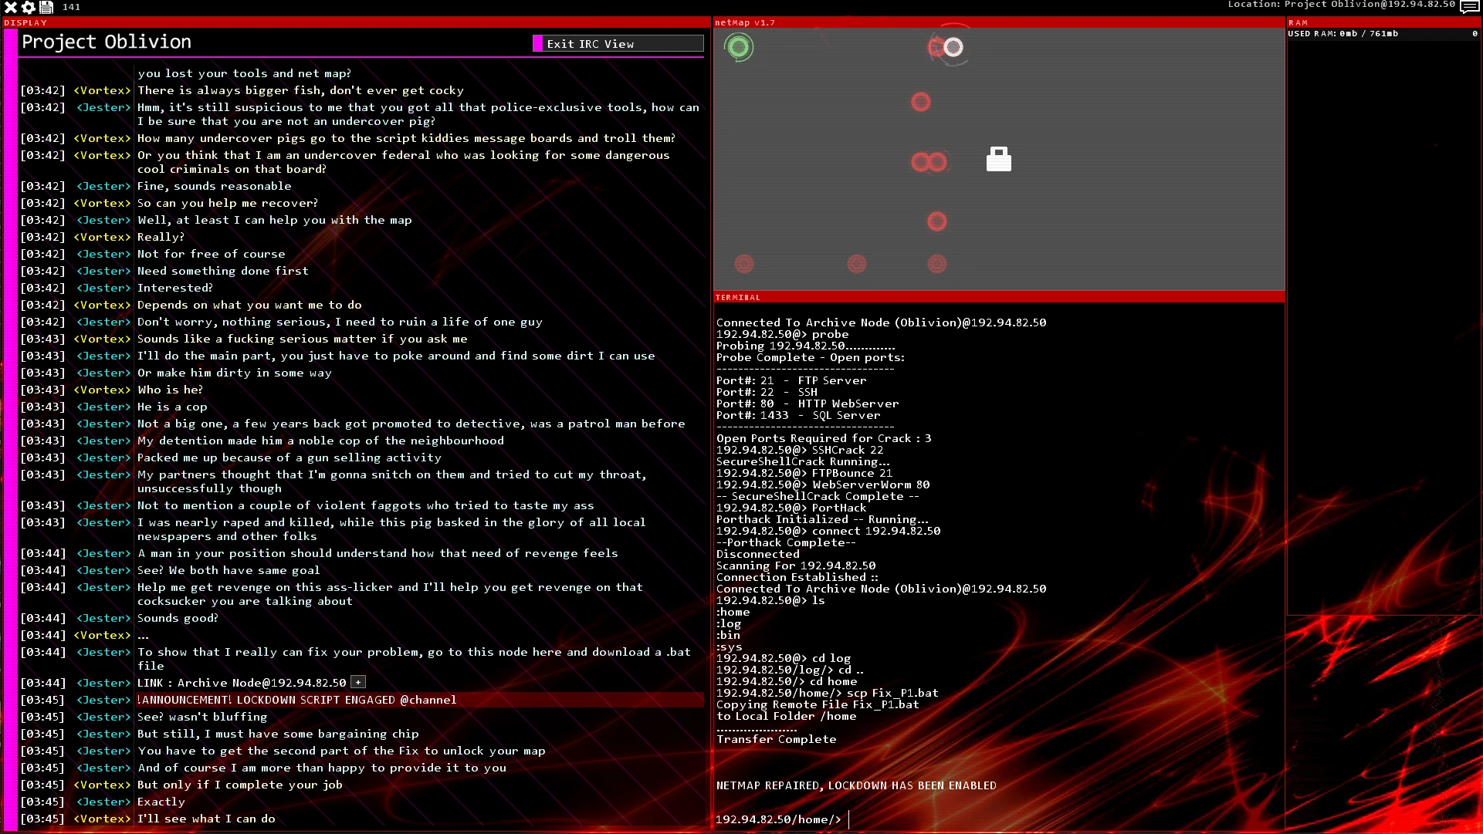Select the green home node on the netMap

click(x=739, y=48)
